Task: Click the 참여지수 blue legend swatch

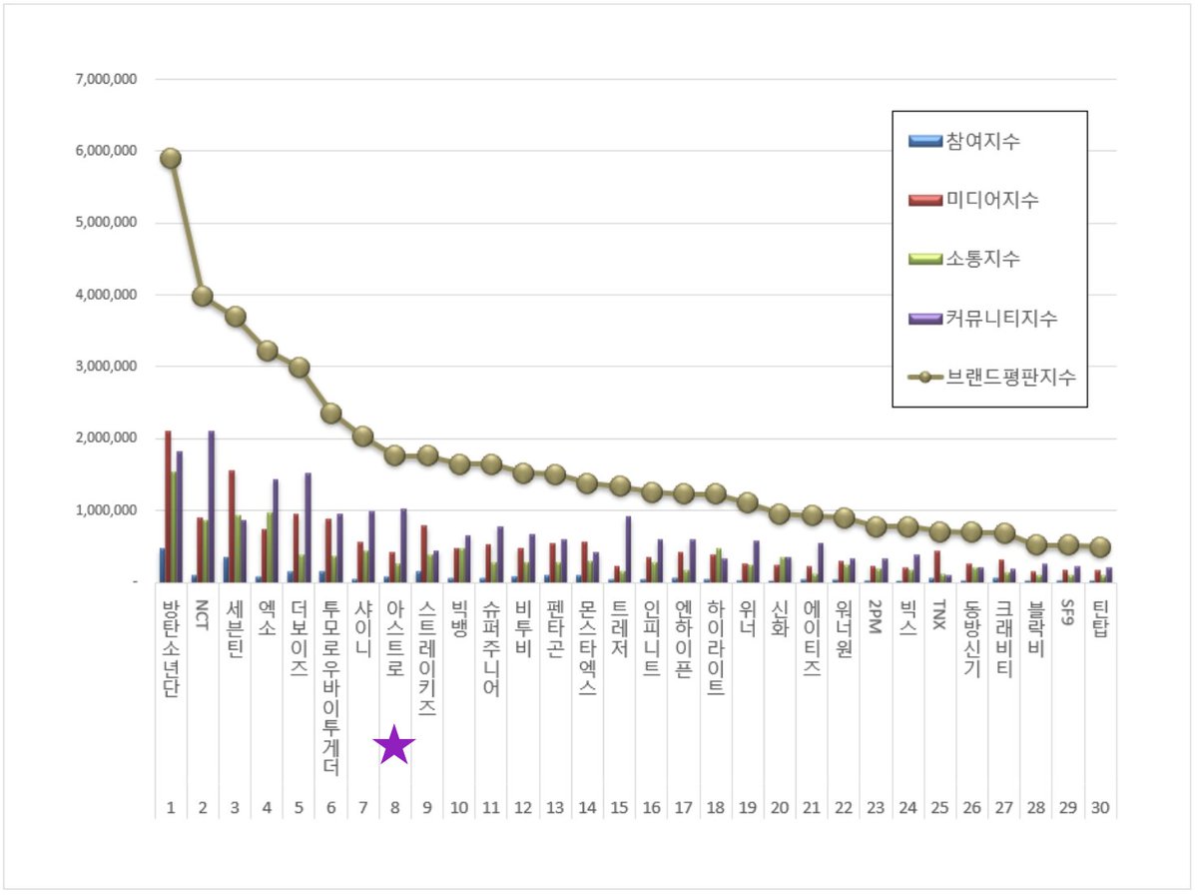Action: click(924, 141)
